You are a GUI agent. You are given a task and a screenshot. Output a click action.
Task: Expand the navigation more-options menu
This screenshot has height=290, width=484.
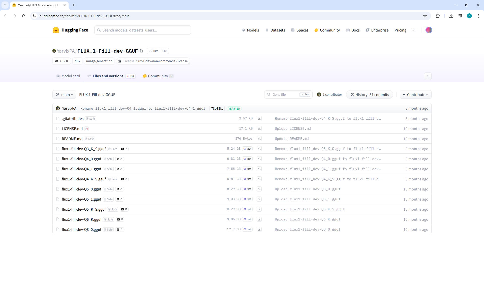[415, 30]
